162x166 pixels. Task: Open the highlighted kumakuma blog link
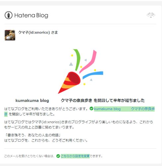tap(107, 109)
